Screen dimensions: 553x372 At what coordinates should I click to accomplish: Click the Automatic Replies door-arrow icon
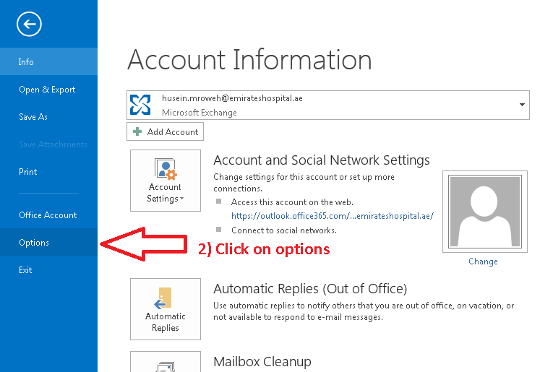click(x=163, y=298)
